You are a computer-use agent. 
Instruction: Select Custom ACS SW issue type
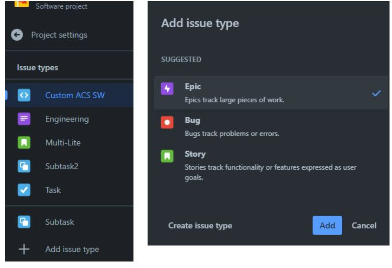pyautogui.click(x=69, y=95)
